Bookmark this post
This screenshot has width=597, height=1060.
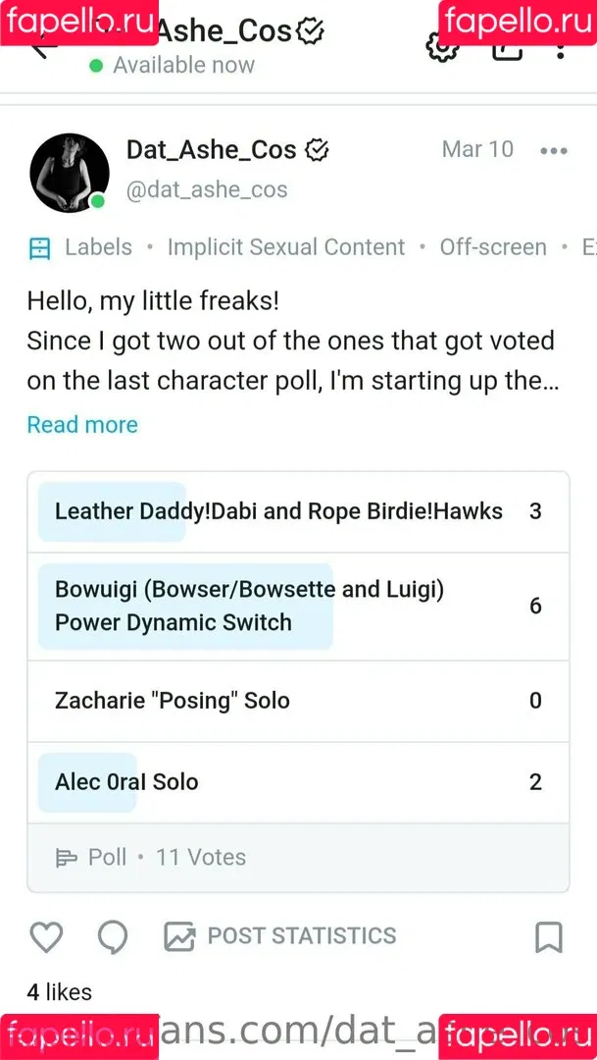click(548, 937)
